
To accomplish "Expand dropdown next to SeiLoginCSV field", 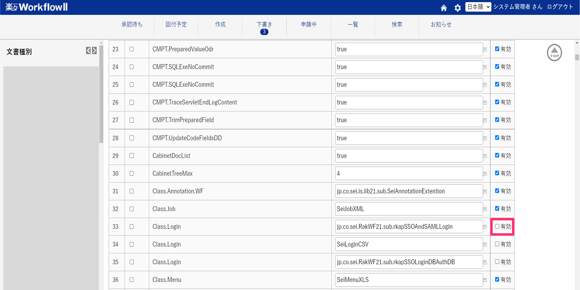I will click(x=485, y=244).
